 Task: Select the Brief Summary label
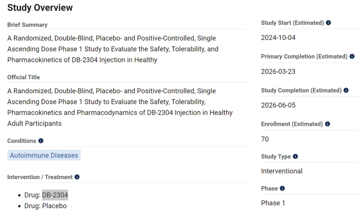[27, 25]
